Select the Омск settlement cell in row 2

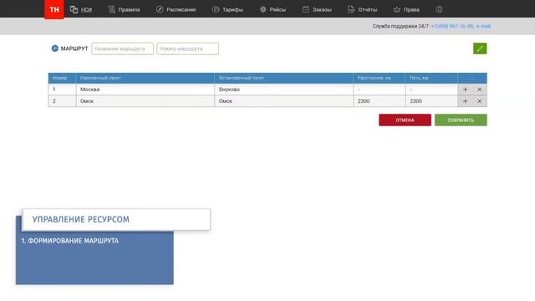point(145,101)
